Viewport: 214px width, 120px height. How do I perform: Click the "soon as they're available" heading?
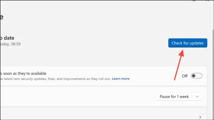pos(23,73)
